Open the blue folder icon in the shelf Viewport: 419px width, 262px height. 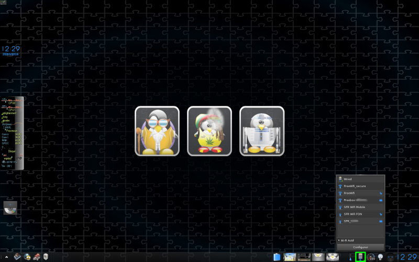(x=277, y=257)
